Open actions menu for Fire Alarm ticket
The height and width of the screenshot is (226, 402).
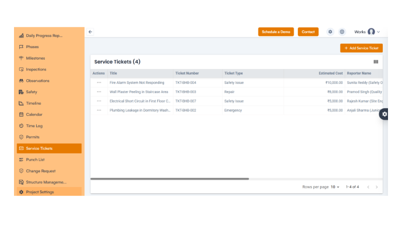tap(99, 82)
